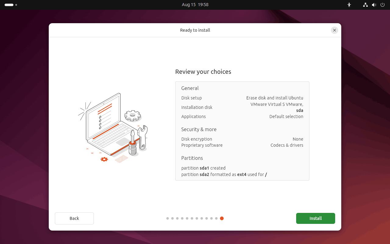Click the green Install button
The width and height of the screenshot is (390, 244).
315,218
